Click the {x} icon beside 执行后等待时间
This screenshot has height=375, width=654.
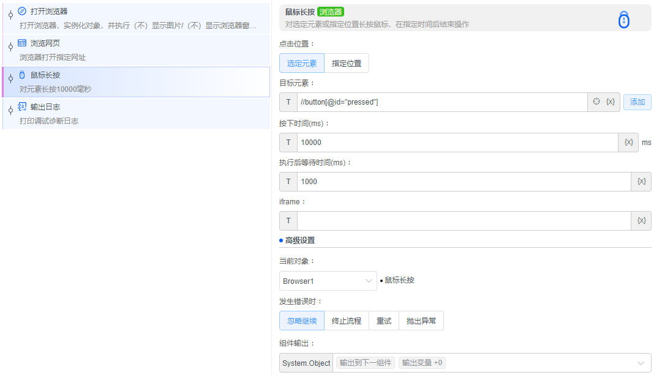641,181
